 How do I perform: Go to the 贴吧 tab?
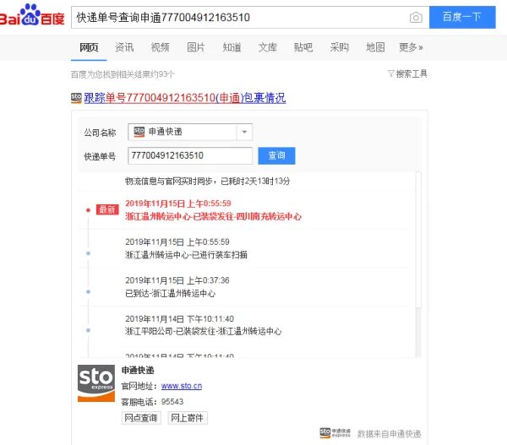click(303, 47)
